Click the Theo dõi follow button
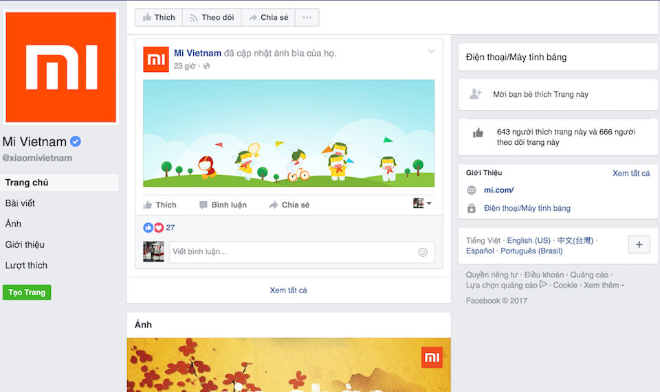The height and width of the screenshot is (392, 660). [x=212, y=18]
